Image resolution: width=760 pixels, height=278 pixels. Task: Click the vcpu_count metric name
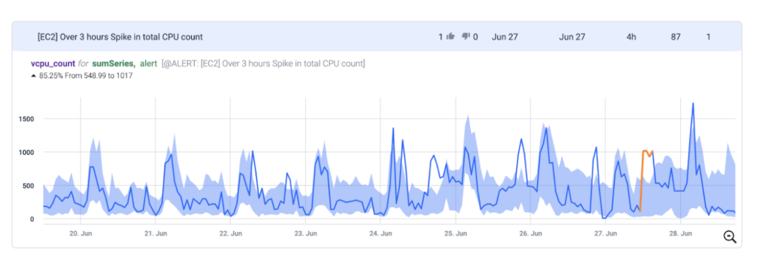pyautogui.click(x=53, y=63)
